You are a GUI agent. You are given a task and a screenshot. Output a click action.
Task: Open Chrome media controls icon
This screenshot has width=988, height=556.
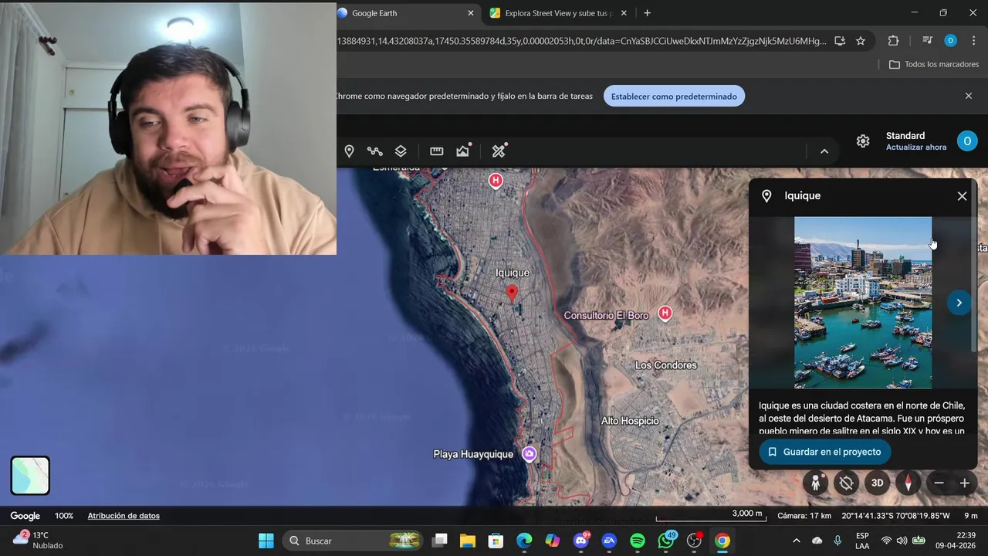point(927,41)
